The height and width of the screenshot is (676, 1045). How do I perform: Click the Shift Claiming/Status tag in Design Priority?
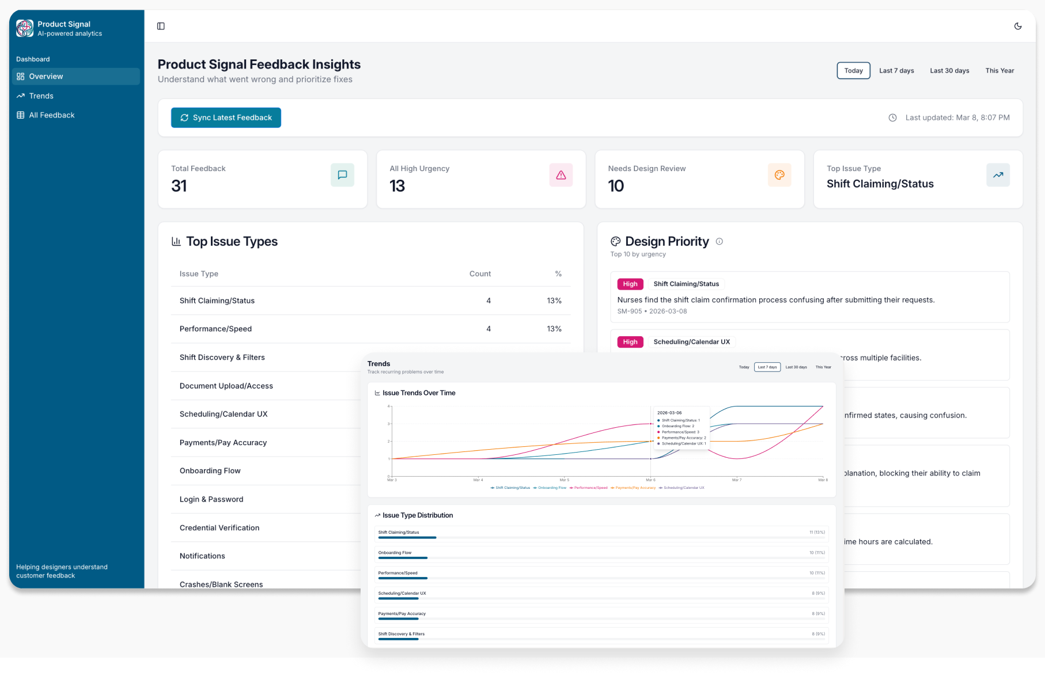pos(686,284)
